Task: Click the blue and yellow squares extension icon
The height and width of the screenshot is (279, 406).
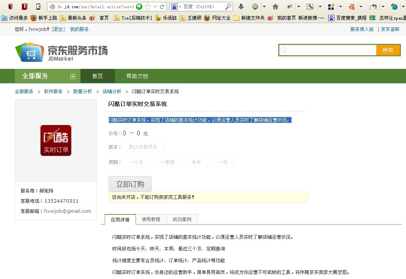Action: click(331, 7)
